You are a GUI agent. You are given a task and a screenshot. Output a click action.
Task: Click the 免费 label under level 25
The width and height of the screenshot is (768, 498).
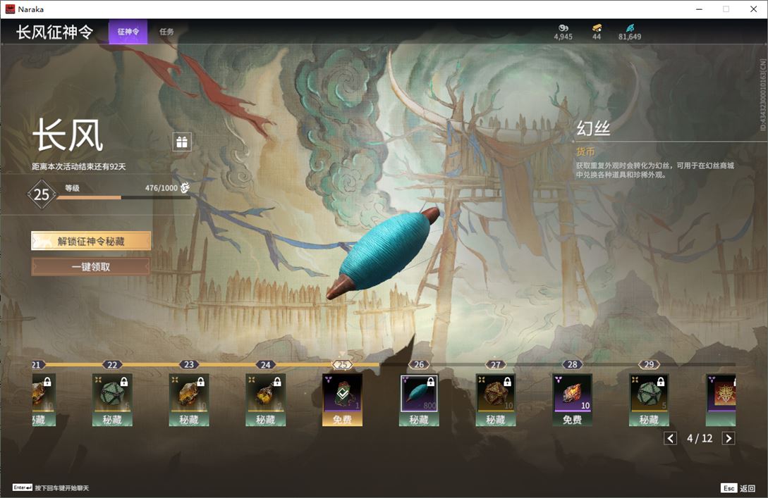click(x=342, y=419)
